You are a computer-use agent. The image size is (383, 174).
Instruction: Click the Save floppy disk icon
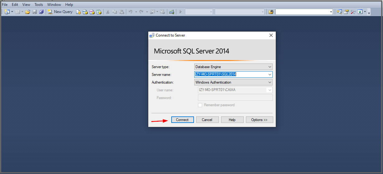[x=34, y=12]
